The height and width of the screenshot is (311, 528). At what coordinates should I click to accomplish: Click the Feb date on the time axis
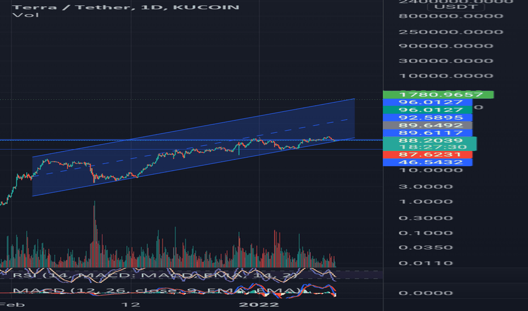[x=12, y=305]
